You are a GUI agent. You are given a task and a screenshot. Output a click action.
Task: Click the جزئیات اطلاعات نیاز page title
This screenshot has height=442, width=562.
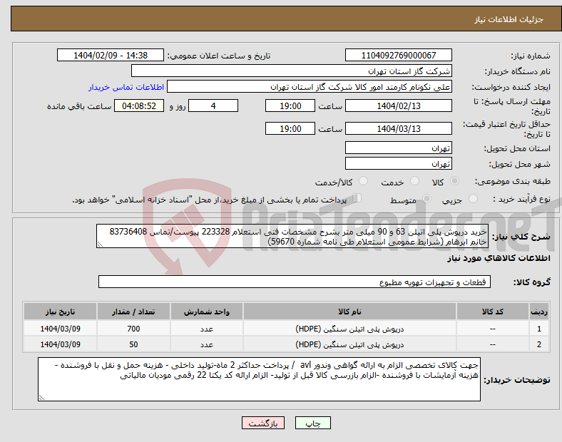point(509,19)
